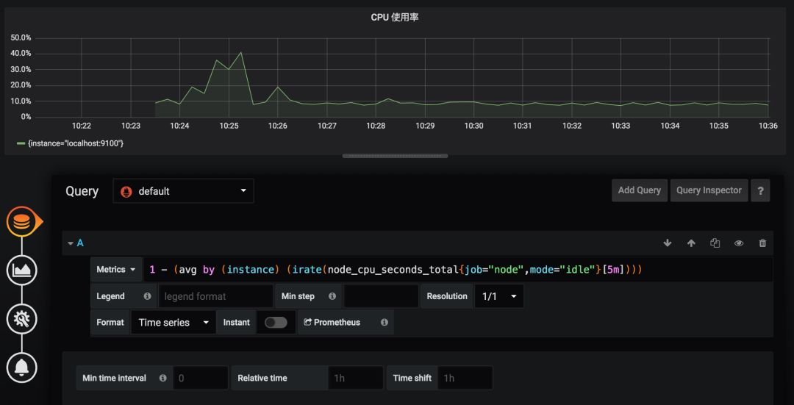Screen dimensions: 794x405
Task: Expand the Metrics dropdown
Action: click(116, 270)
